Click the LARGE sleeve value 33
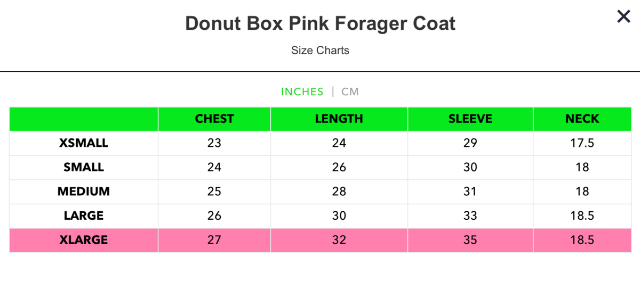 [x=470, y=216]
